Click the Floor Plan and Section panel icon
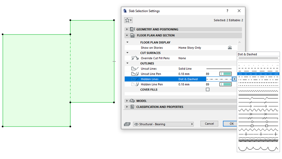282x159 pixels. point(133,35)
